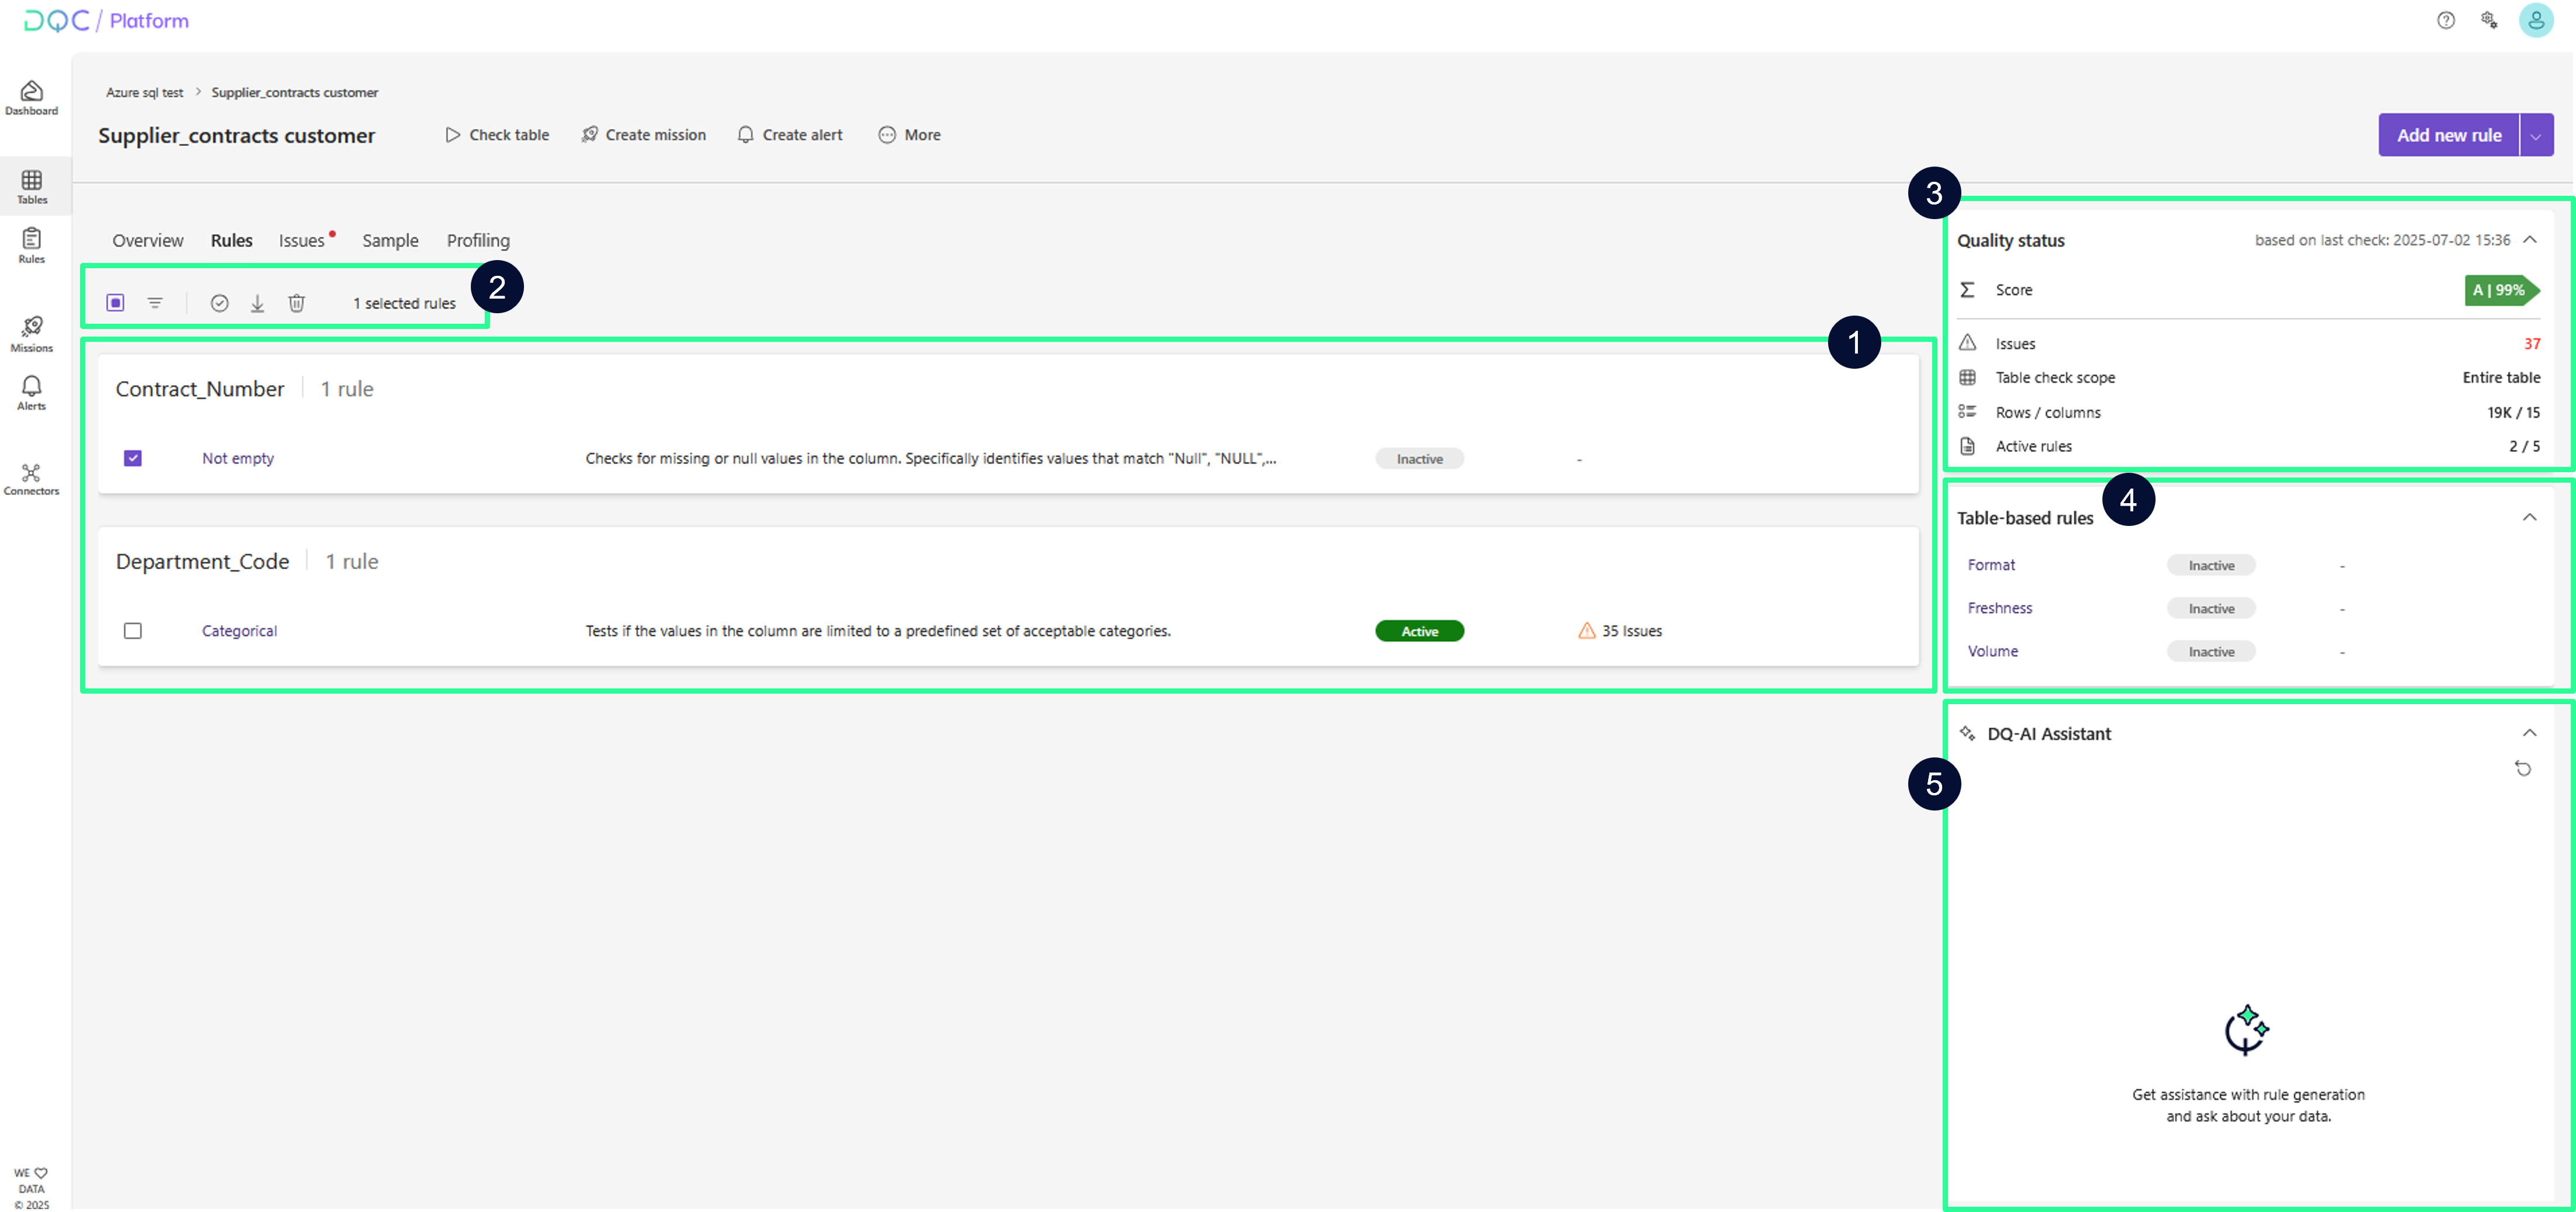Open the help question mark icon
This screenshot has width=2576, height=1212.
(2445, 20)
